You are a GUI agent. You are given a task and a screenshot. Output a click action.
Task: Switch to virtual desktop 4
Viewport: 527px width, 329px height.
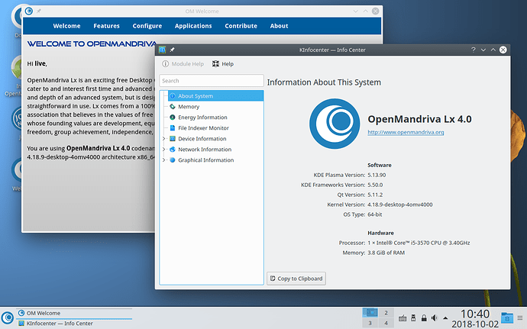pyautogui.click(x=386, y=324)
